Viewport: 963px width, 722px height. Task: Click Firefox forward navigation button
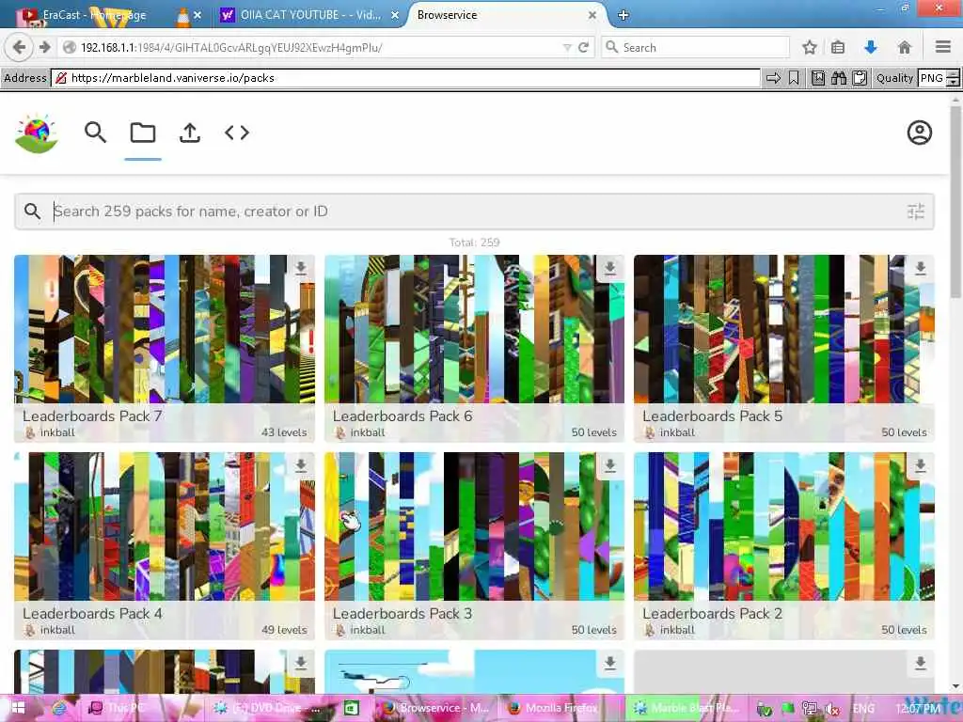44,47
